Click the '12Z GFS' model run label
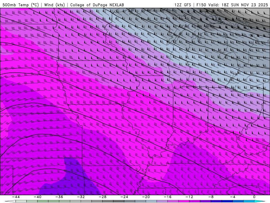The height and width of the screenshot is (203, 270). coord(183,5)
